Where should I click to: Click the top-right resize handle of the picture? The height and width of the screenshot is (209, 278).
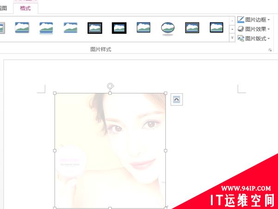coord(165,93)
